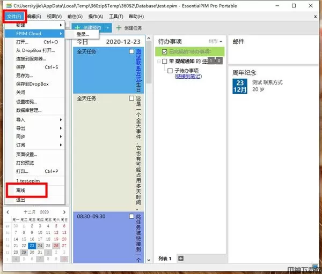The height and width of the screenshot is (274, 322).
Task: Open the 创建预约 dropdown arrow
Action: 108,28
